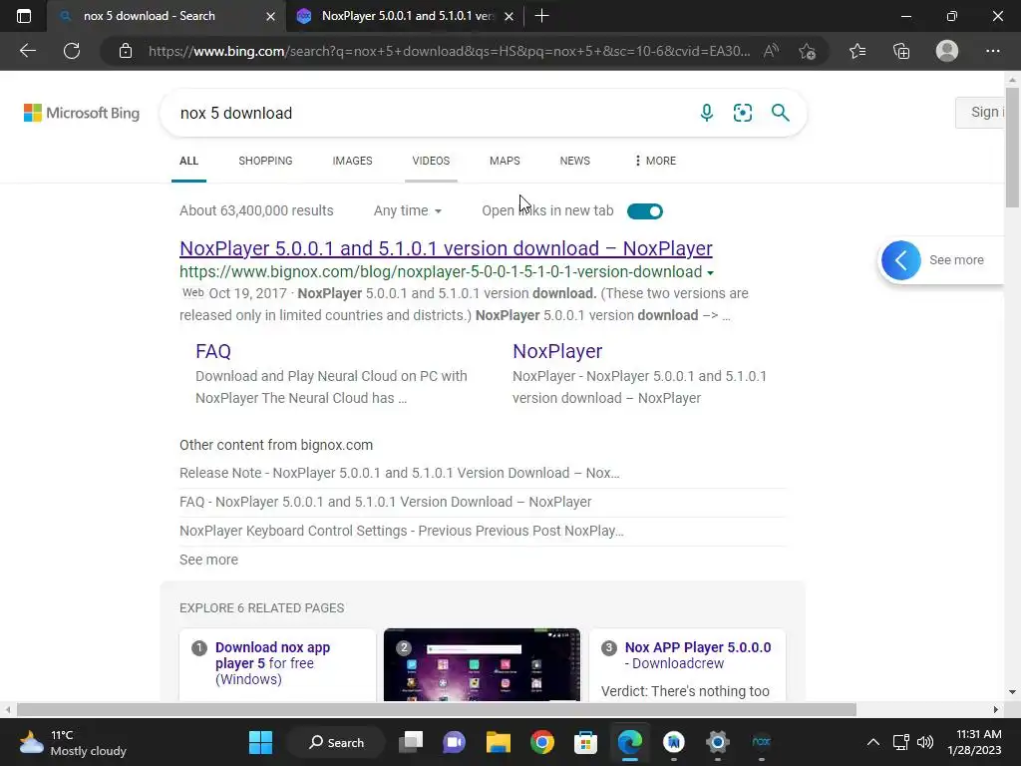The width and height of the screenshot is (1021, 766).
Task: Switch to Microsoft Edge in taskbar
Action: point(630,742)
